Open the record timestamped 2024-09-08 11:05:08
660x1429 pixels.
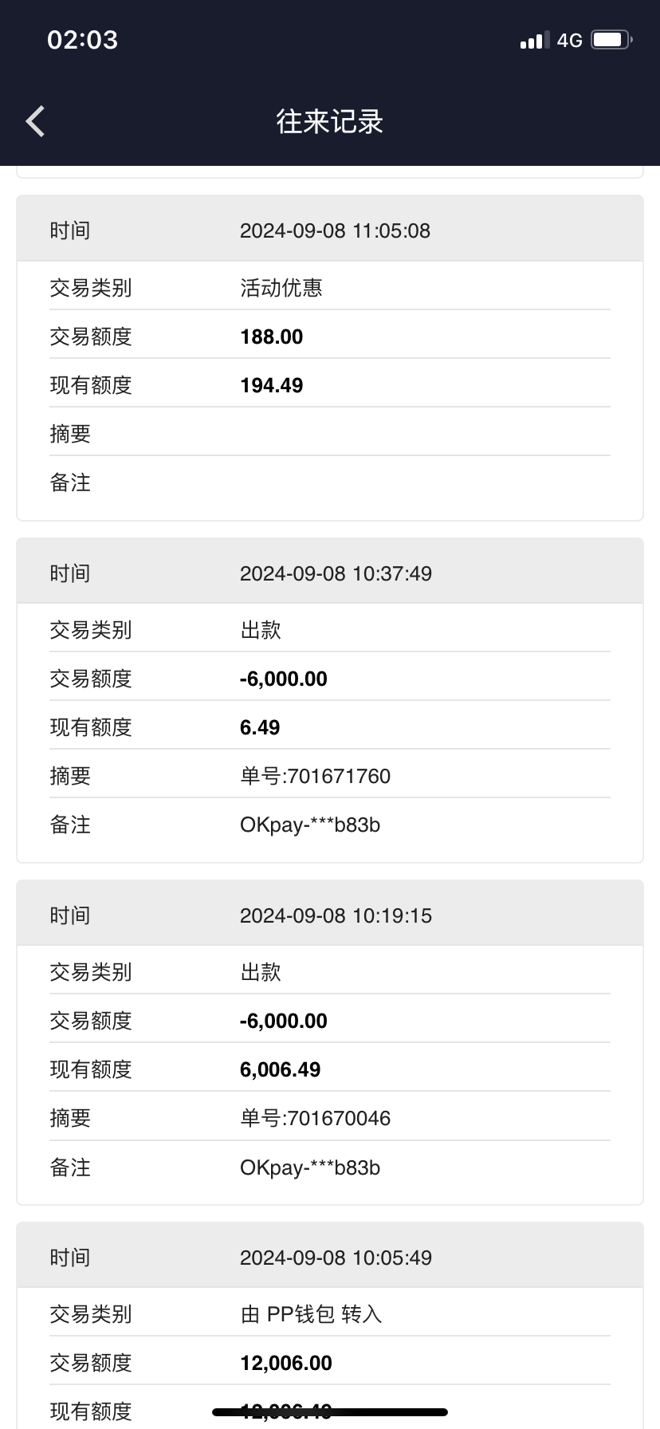[x=335, y=230]
